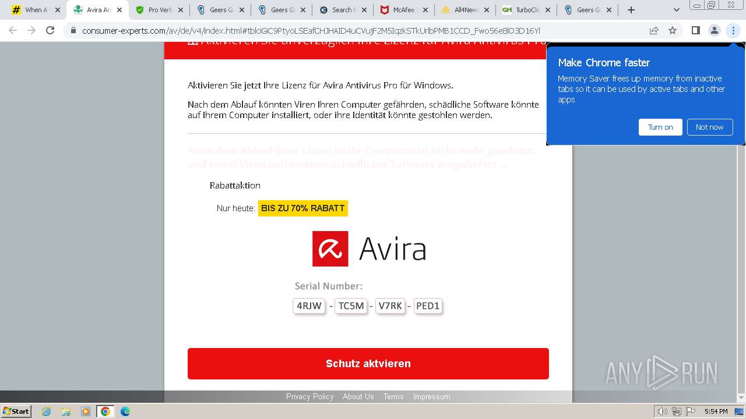Click the share page icon in address bar

coord(654,30)
